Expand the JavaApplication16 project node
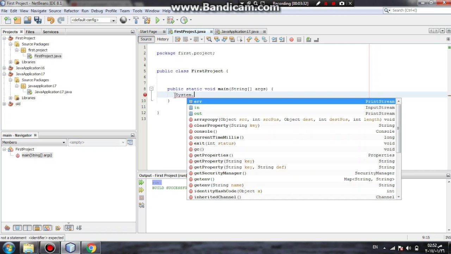The image size is (451, 254). click(x=4, y=68)
